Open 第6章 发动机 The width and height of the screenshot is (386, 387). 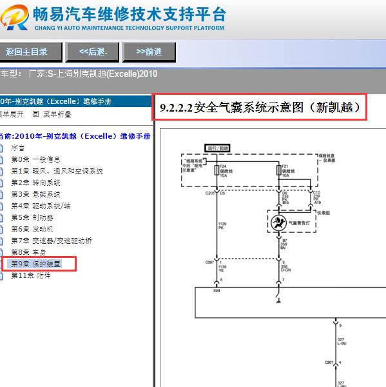[x=32, y=229]
